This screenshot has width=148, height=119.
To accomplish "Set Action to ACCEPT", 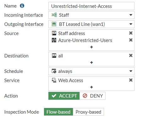I will pyautogui.click(x=64, y=96).
